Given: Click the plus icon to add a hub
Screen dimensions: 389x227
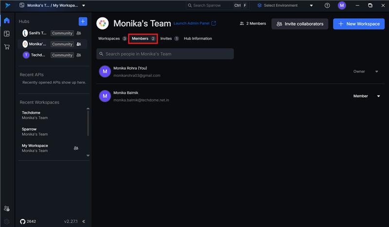Looking at the screenshot, I should tap(83, 21).
